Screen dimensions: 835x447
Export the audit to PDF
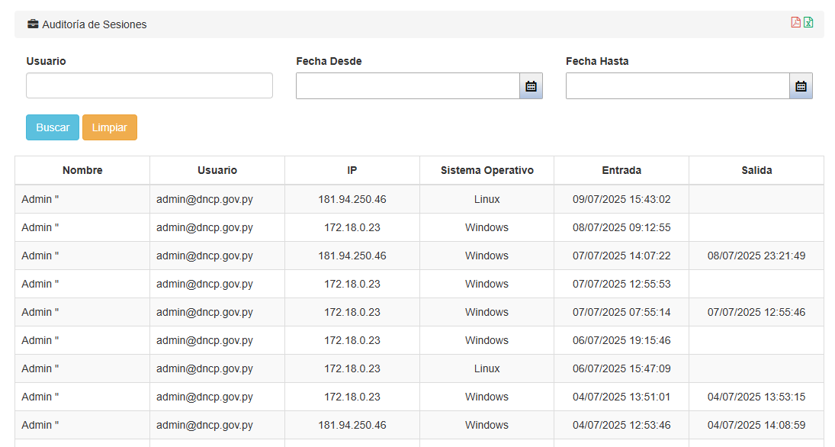[795, 22]
